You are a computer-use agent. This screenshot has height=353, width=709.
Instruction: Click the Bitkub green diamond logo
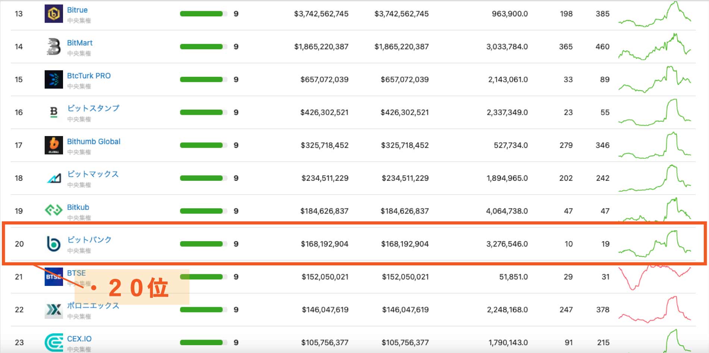click(x=54, y=210)
